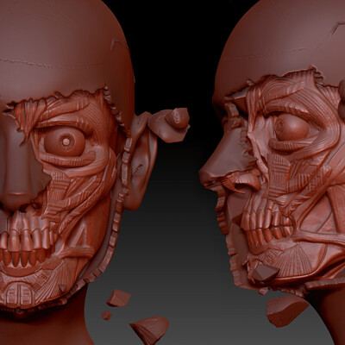Click the tiny debris piece near left neck
Image resolution: width=345 pixels, height=345 pixels.
point(106,316)
